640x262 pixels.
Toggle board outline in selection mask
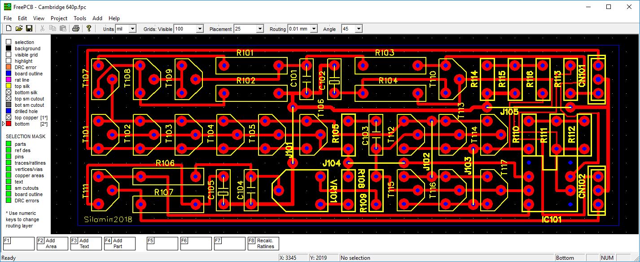click(x=9, y=194)
